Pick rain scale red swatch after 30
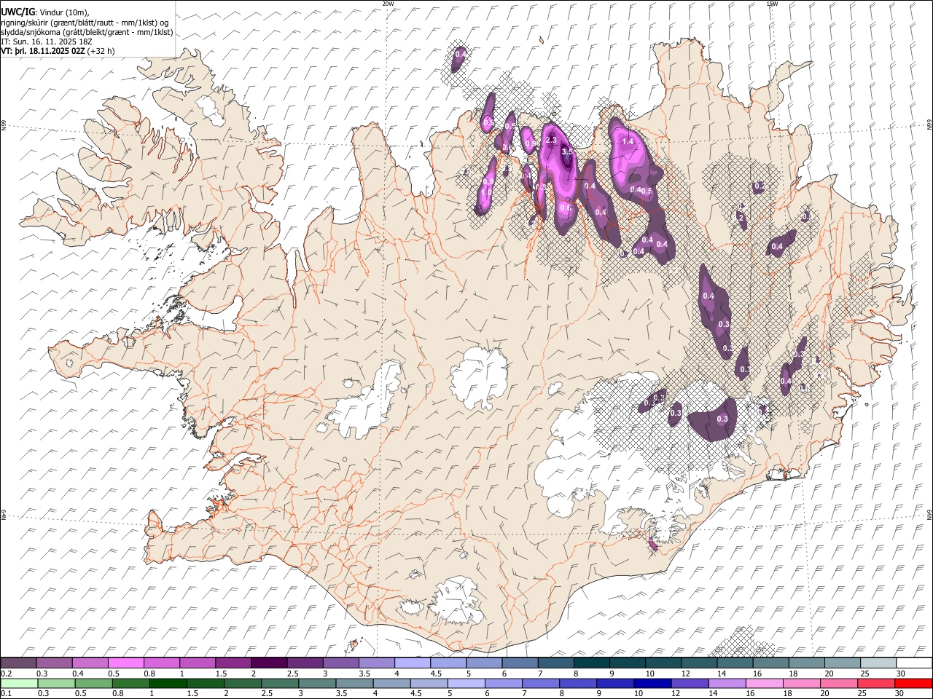This screenshot has height=699, width=933. point(913,683)
